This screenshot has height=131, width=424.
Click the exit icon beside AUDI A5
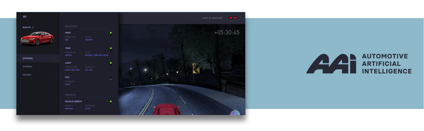click(x=33, y=27)
